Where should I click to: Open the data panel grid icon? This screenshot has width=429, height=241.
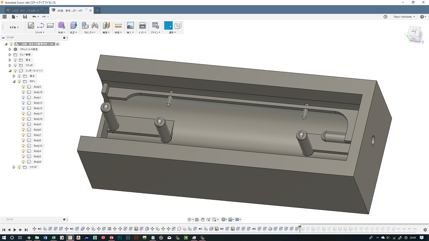pyautogui.click(x=5, y=17)
